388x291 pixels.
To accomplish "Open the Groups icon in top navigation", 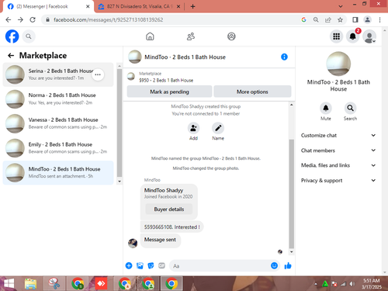I will tap(231, 36).
